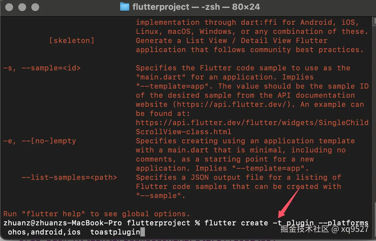Click the red annotation arrow

point(288,203)
